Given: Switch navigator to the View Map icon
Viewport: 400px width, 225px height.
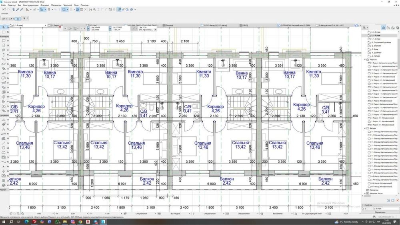Looking at the screenshot, I should (x=388, y=28).
